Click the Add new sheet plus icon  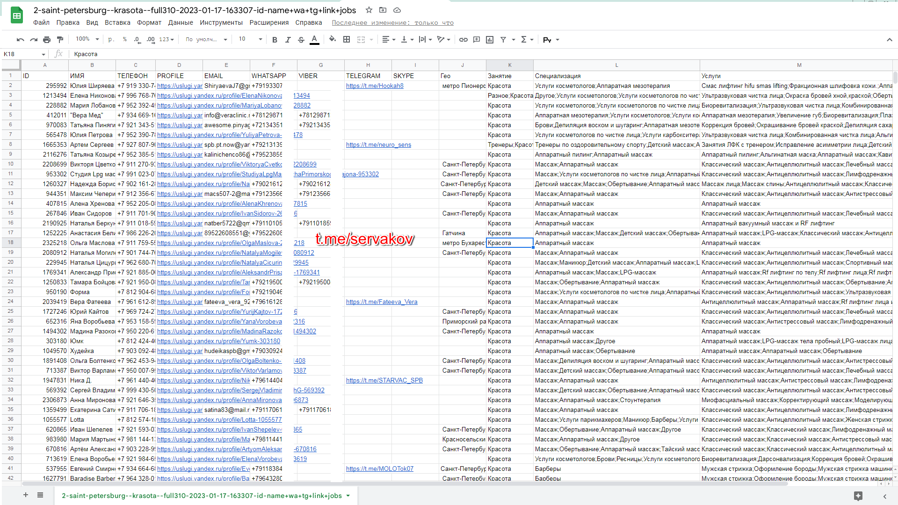click(x=26, y=495)
